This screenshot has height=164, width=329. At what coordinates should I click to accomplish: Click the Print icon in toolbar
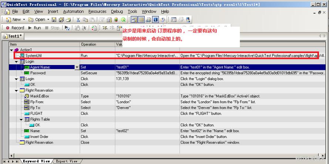pyautogui.click(x=68, y=20)
